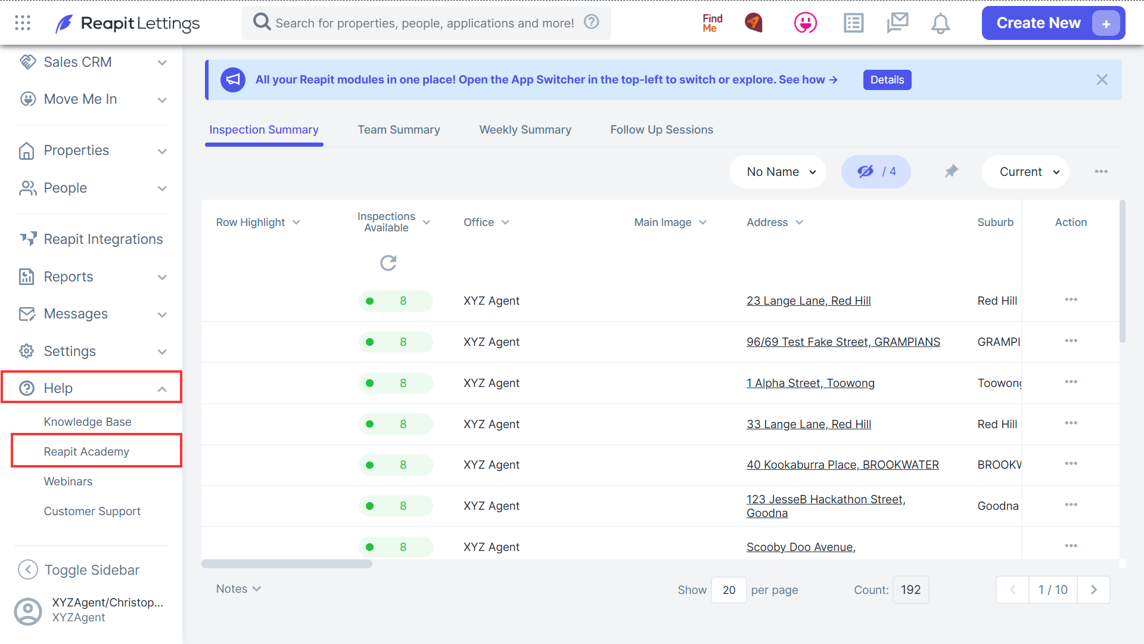Sort by Address column header
The image size is (1144, 644).
click(x=775, y=222)
